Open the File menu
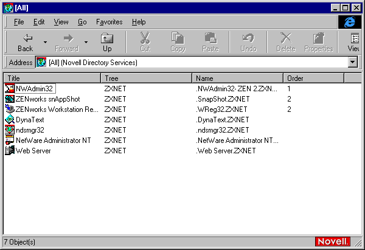365x250 pixels. [19, 22]
